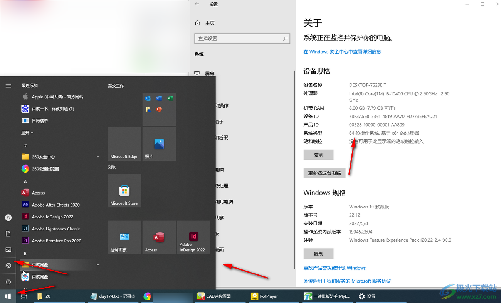Screen dimensions: 501x303
Task: Click the Windows Start button
Action: [x=8, y=296]
